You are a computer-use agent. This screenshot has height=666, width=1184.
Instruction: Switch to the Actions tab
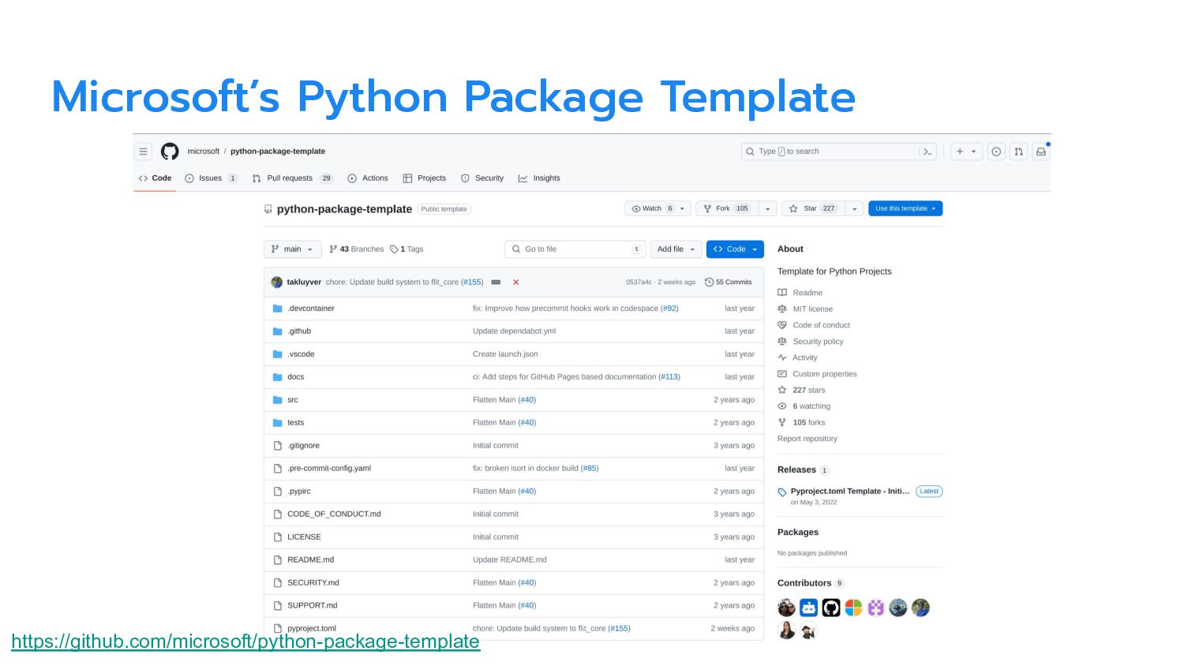coord(368,178)
